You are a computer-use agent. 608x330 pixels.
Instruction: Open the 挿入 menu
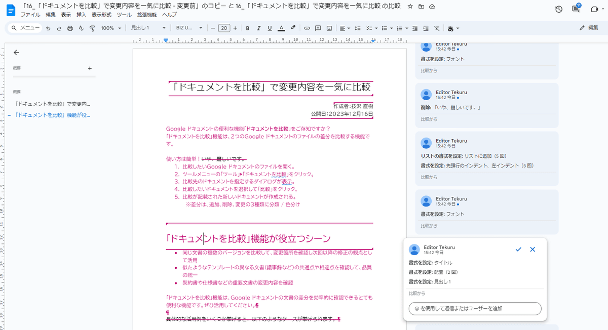click(81, 15)
